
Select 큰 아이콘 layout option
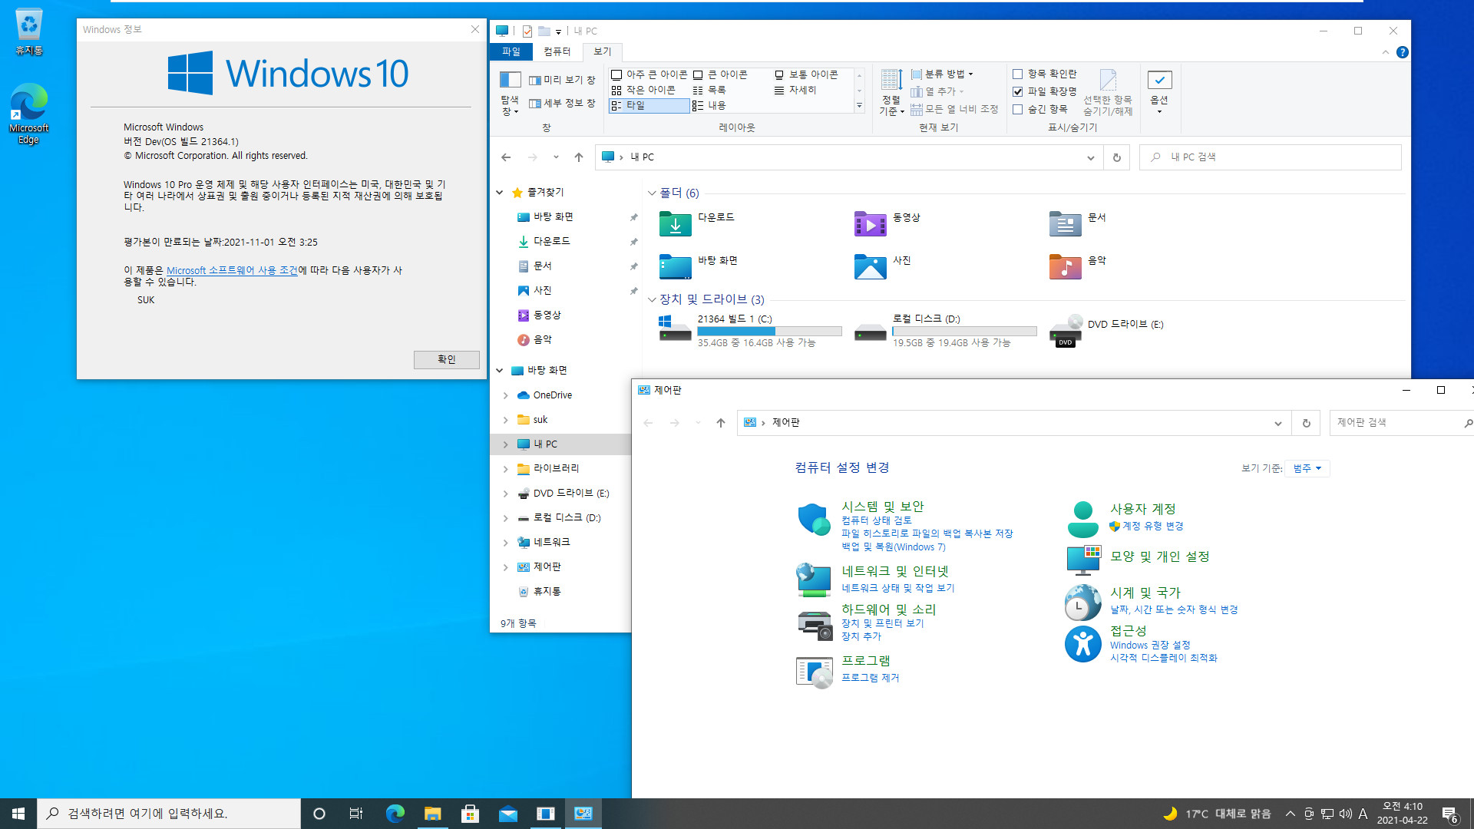coord(720,74)
